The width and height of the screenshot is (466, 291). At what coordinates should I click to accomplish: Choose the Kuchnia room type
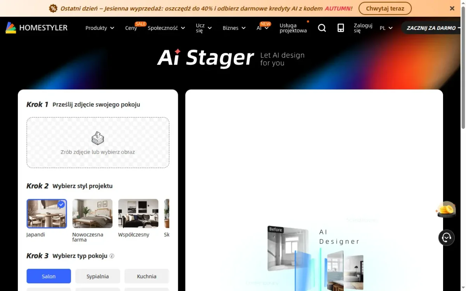coord(146,276)
